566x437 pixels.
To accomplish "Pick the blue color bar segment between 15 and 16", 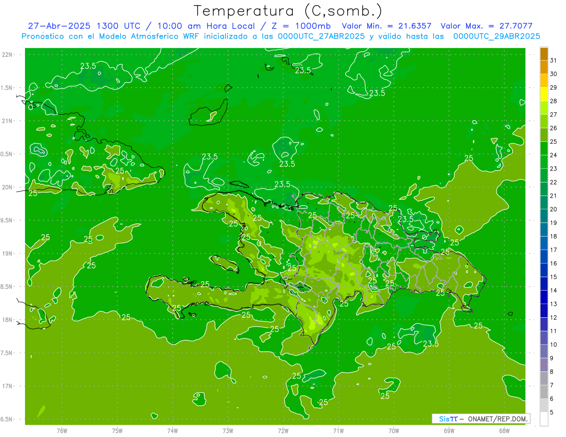I will click(544, 270).
